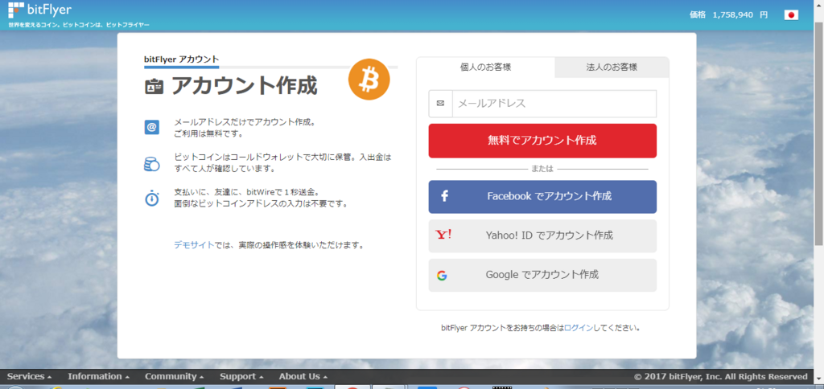Click the bitFlyer アカウント heading text
The width and height of the screenshot is (824, 389).
tap(181, 59)
